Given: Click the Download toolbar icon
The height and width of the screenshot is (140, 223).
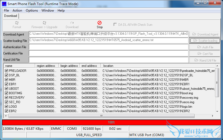Looking at the screenshot, I should (72, 23).
